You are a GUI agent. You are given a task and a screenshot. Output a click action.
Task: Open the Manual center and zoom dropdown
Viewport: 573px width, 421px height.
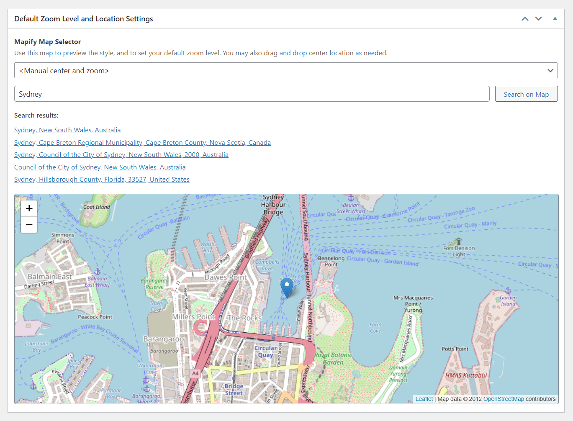pyautogui.click(x=286, y=70)
